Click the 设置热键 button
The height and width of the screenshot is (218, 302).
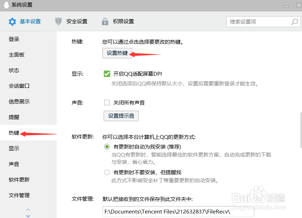(x=117, y=53)
